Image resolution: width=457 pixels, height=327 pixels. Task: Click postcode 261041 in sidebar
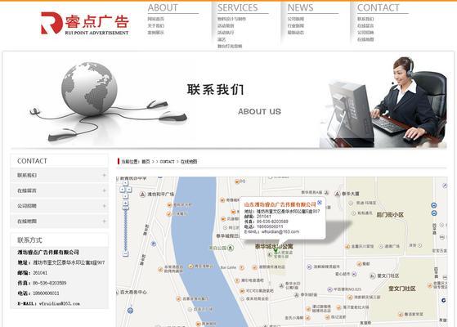[x=40, y=273]
